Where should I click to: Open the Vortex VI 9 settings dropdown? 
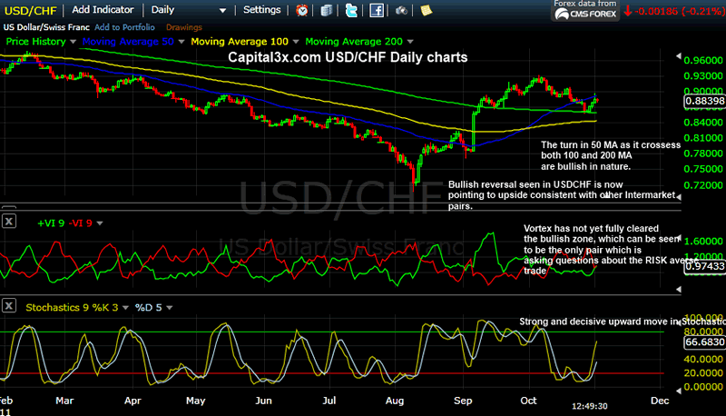pyautogui.click(x=102, y=223)
